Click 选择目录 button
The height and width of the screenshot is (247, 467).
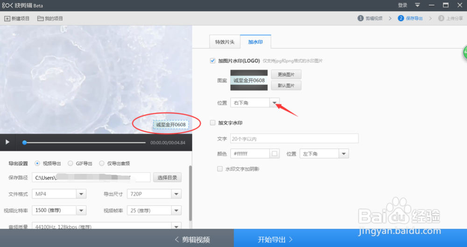coord(167,177)
